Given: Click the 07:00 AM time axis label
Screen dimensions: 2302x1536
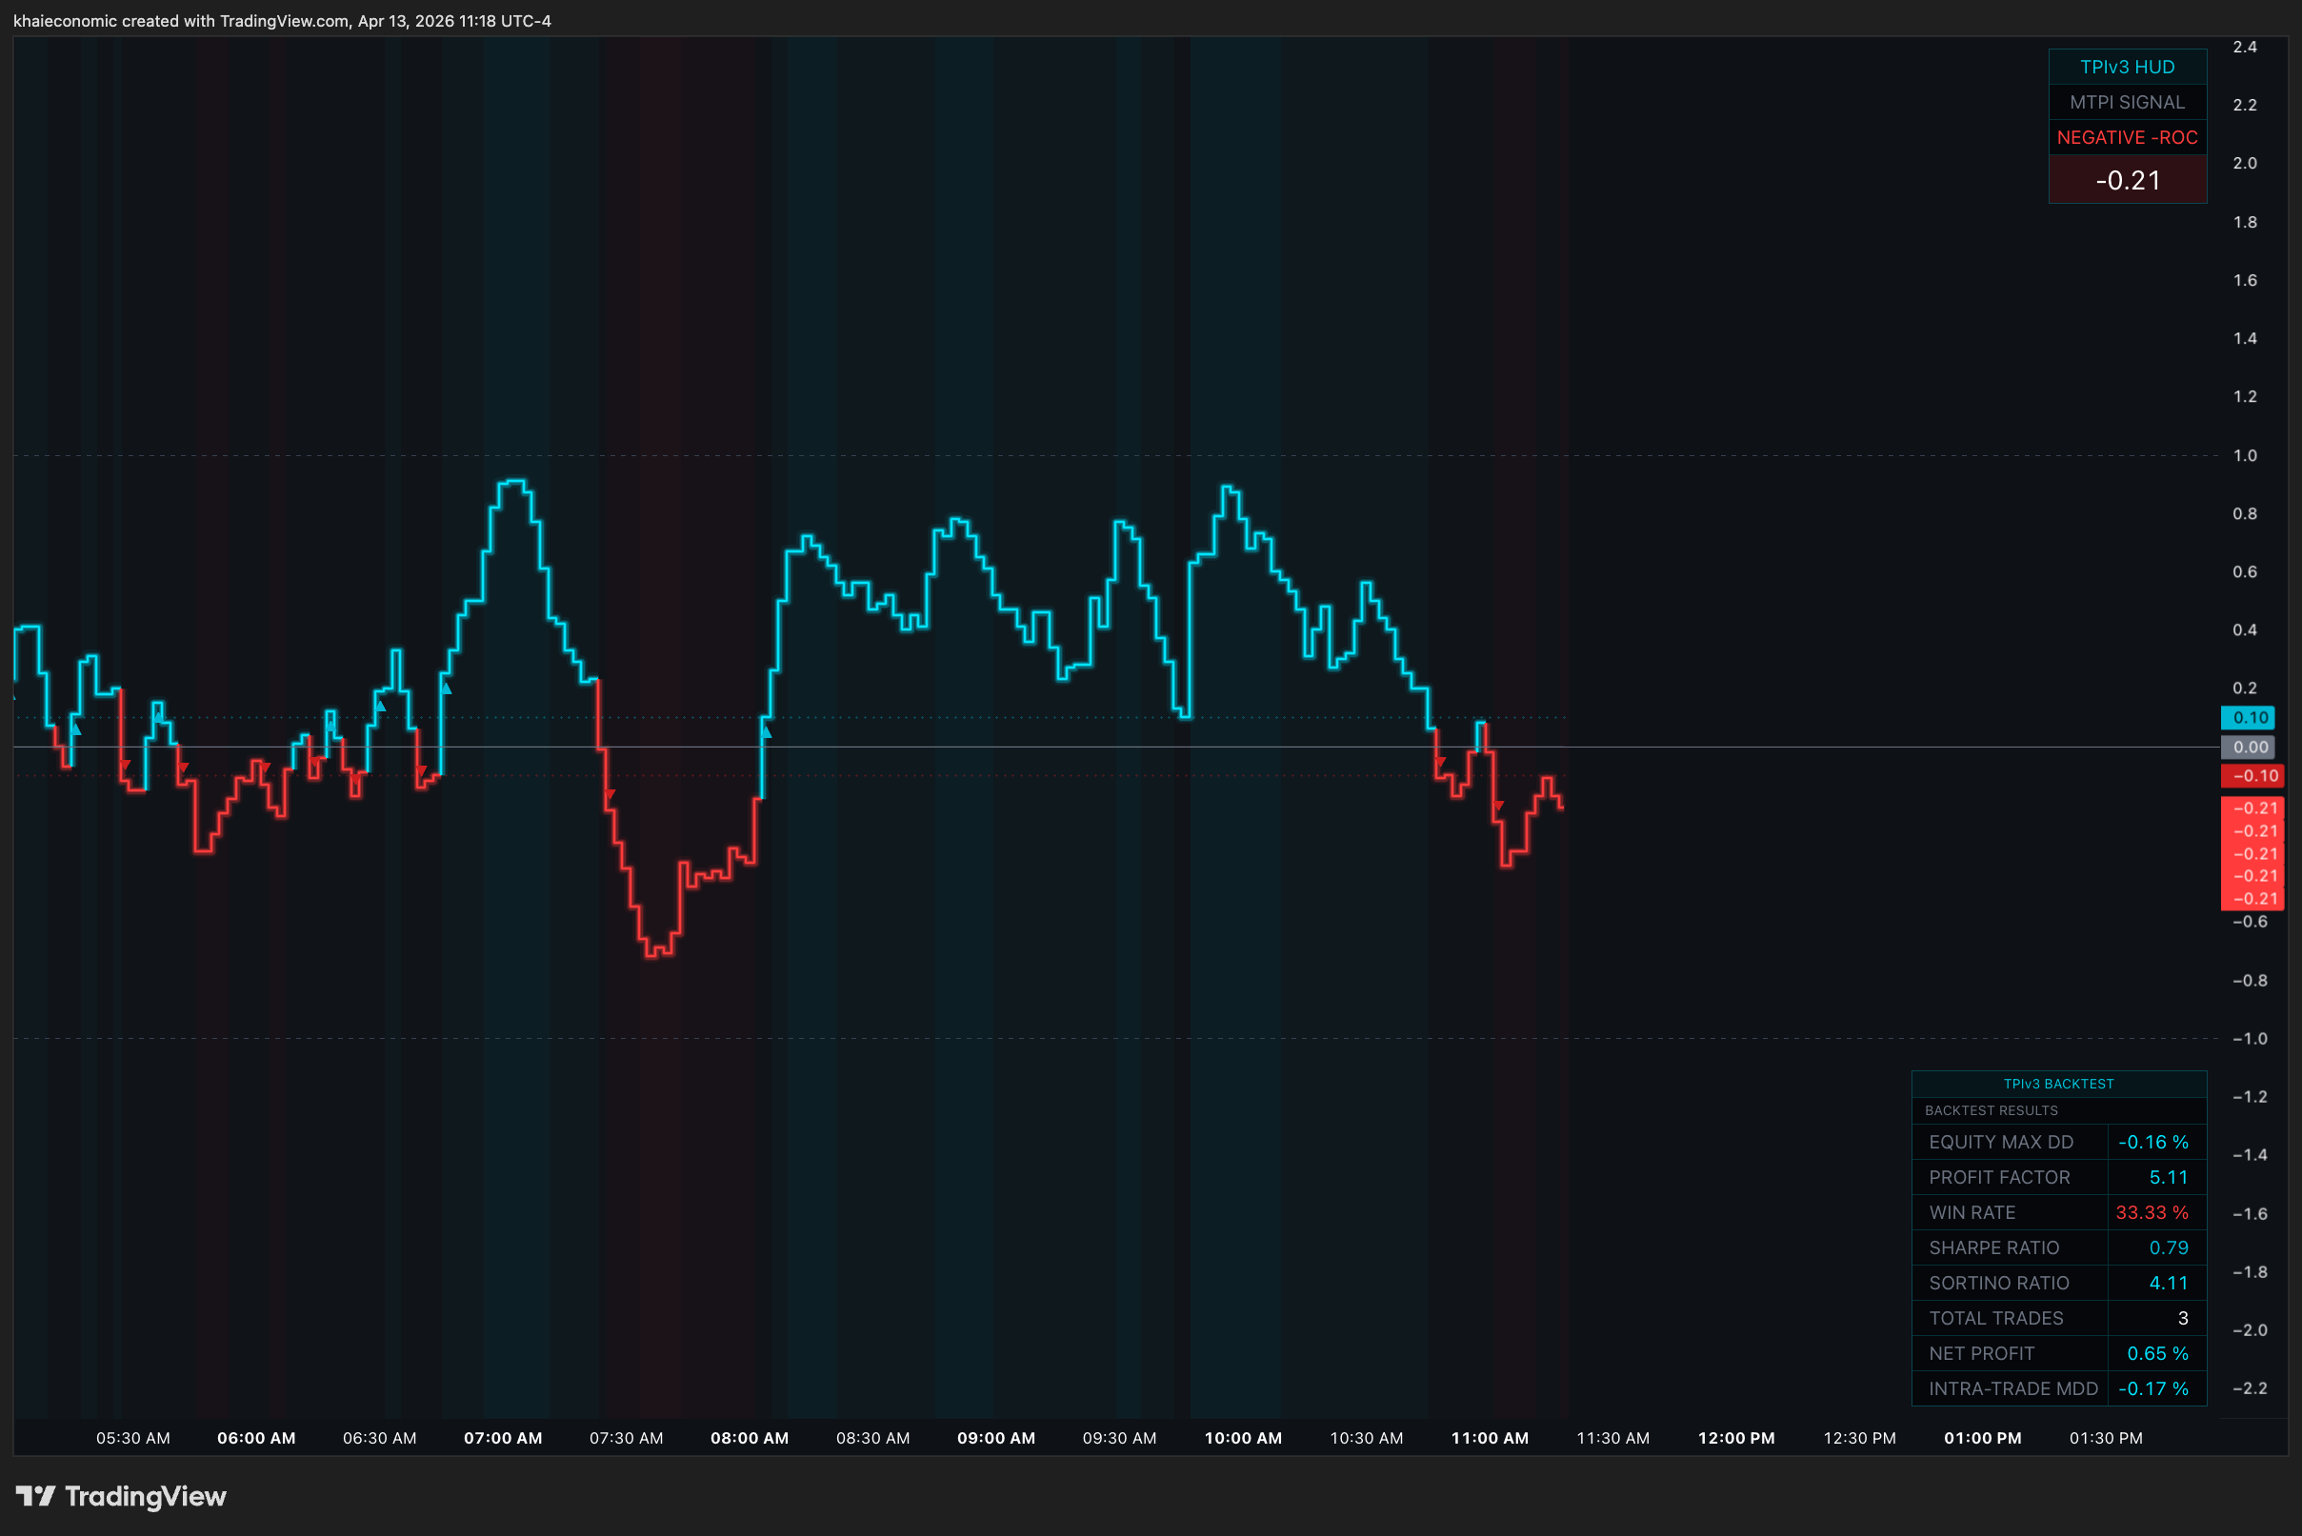Looking at the screenshot, I should pos(503,1438).
